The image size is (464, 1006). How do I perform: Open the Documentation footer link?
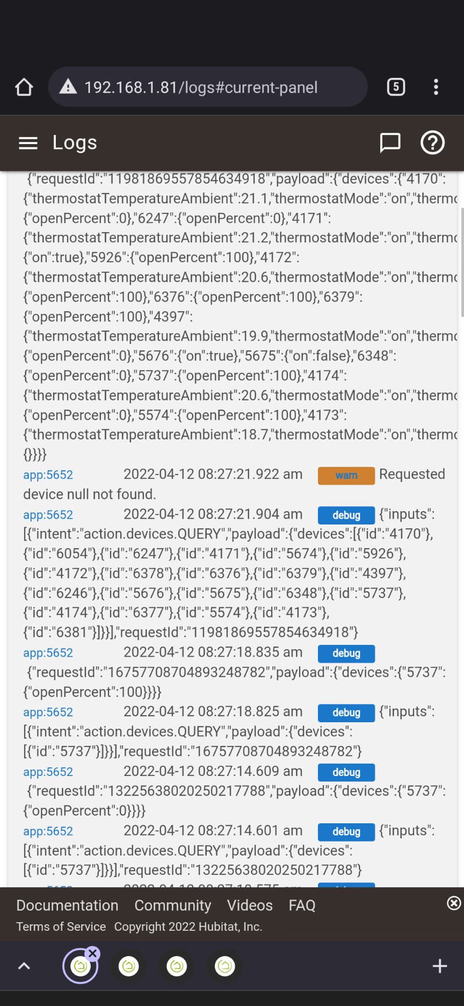coord(67,906)
